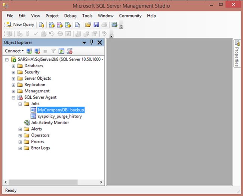Expand the Alerts folder
Screen dimensions: 243x196
coord(20,129)
